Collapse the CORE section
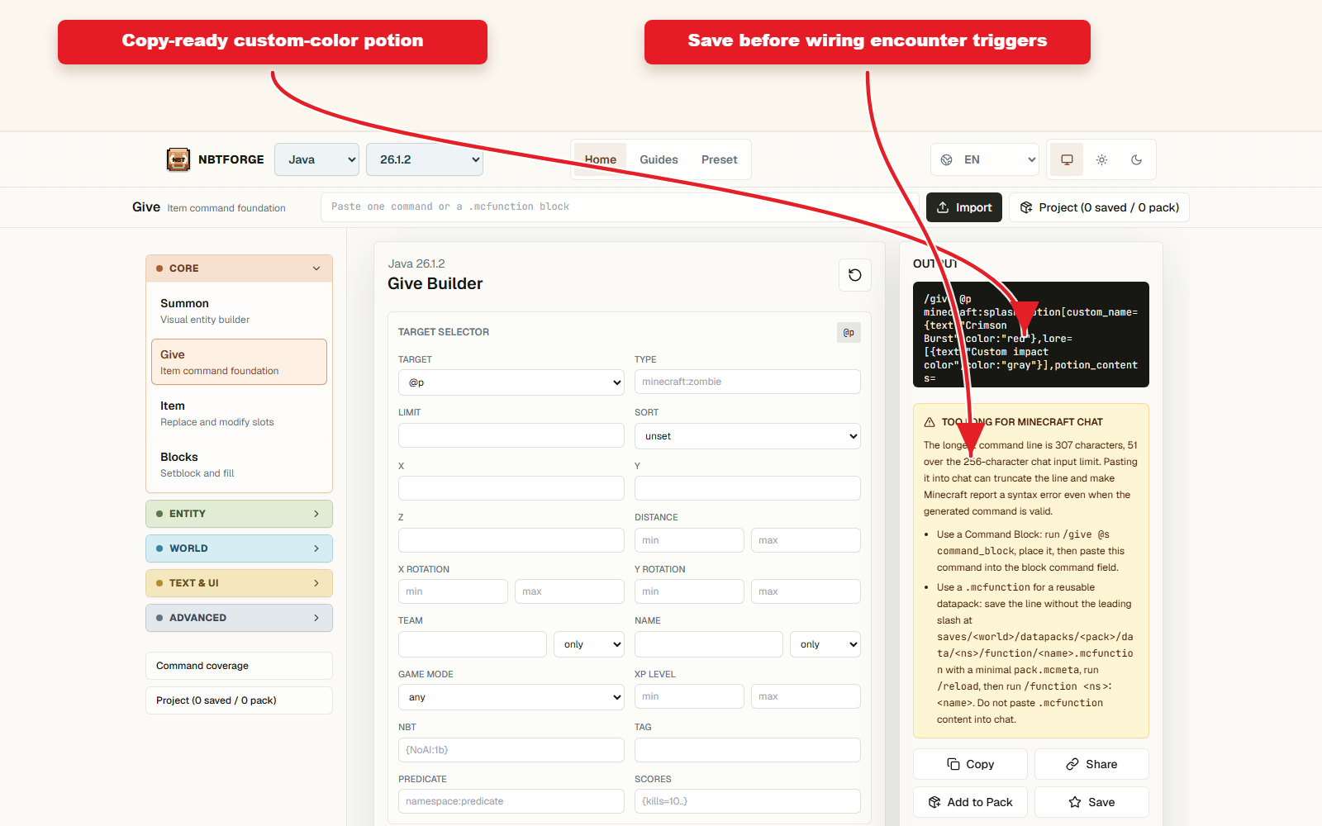 tap(240, 268)
